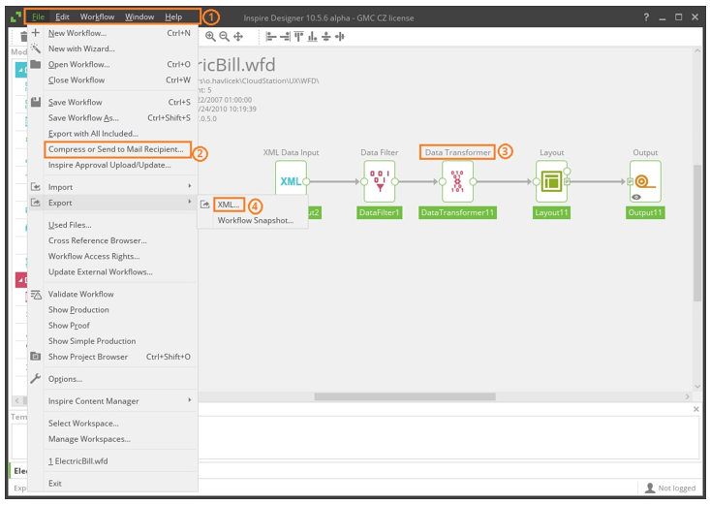This screenshot has height=505, width=710.
Task: Click the horizontal canvas scrollbar thumb
Action: click(405, 396)
